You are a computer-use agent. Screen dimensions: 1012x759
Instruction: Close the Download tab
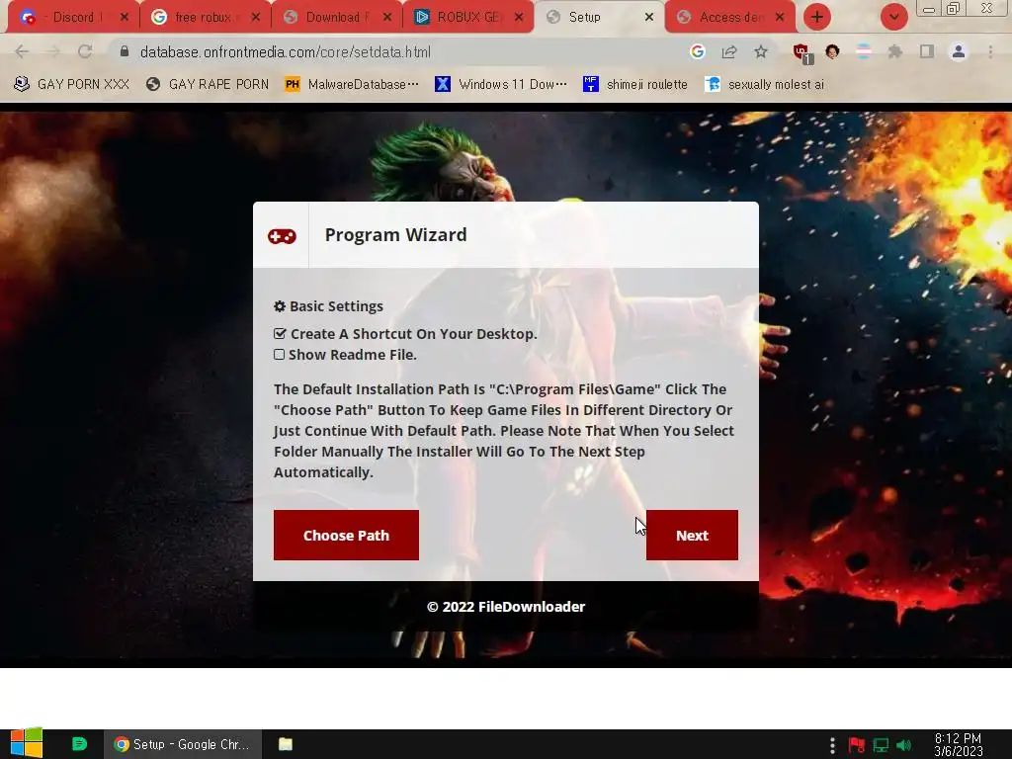pyautogui.click(x=387, y=18)
